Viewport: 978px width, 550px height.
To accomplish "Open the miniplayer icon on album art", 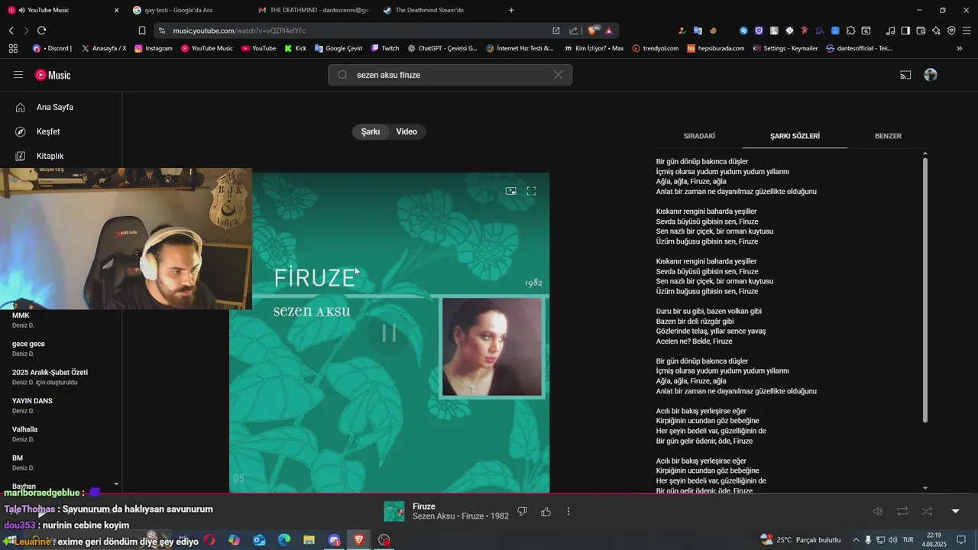I will click(510, 191).
